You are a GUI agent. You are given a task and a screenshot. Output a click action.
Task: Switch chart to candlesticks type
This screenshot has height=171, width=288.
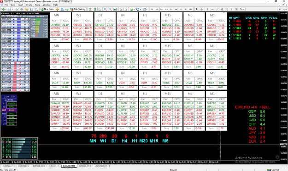tap(95, 9)
